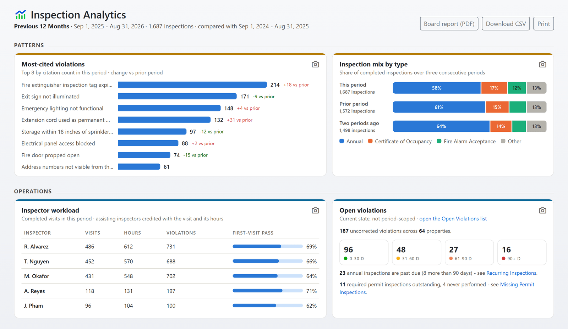This screenshot has height=329, width=568.
Task: Snapshot the Most-cited violations card via camera icon
Action: click(x=315, y=64)
